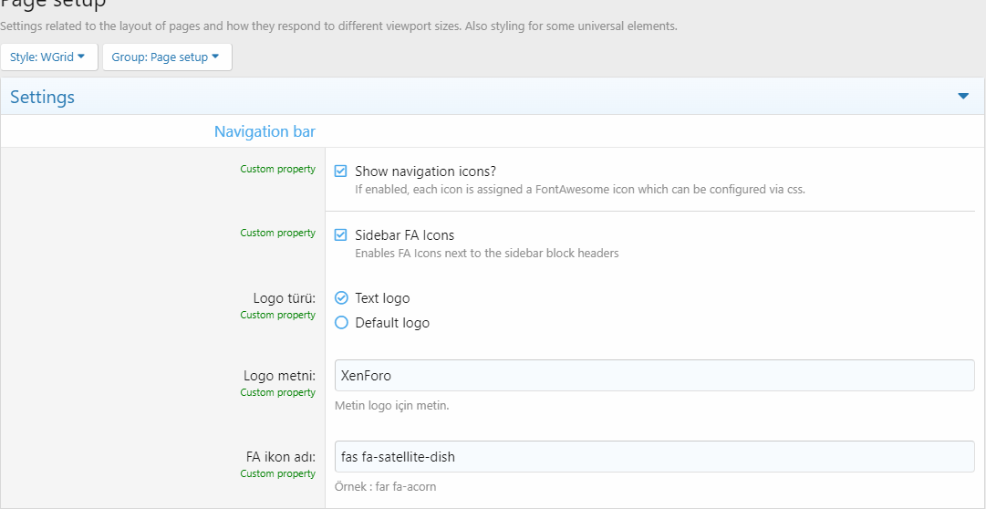Image resolution: width=986 pixels, height=509 pixels.
Task: Choose the Default logo radio option
Action: [341, 323]
